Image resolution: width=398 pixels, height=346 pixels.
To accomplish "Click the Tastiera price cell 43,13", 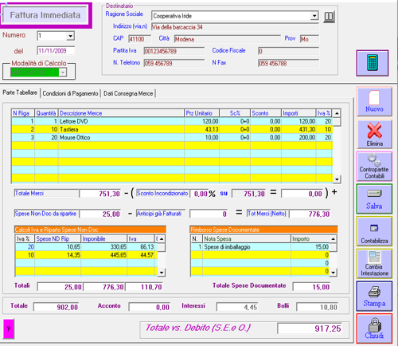I will point(201,129).
